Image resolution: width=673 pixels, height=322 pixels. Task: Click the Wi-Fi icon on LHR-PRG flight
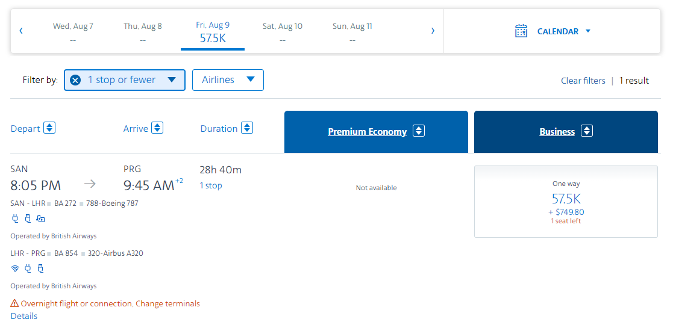(15, 268)
